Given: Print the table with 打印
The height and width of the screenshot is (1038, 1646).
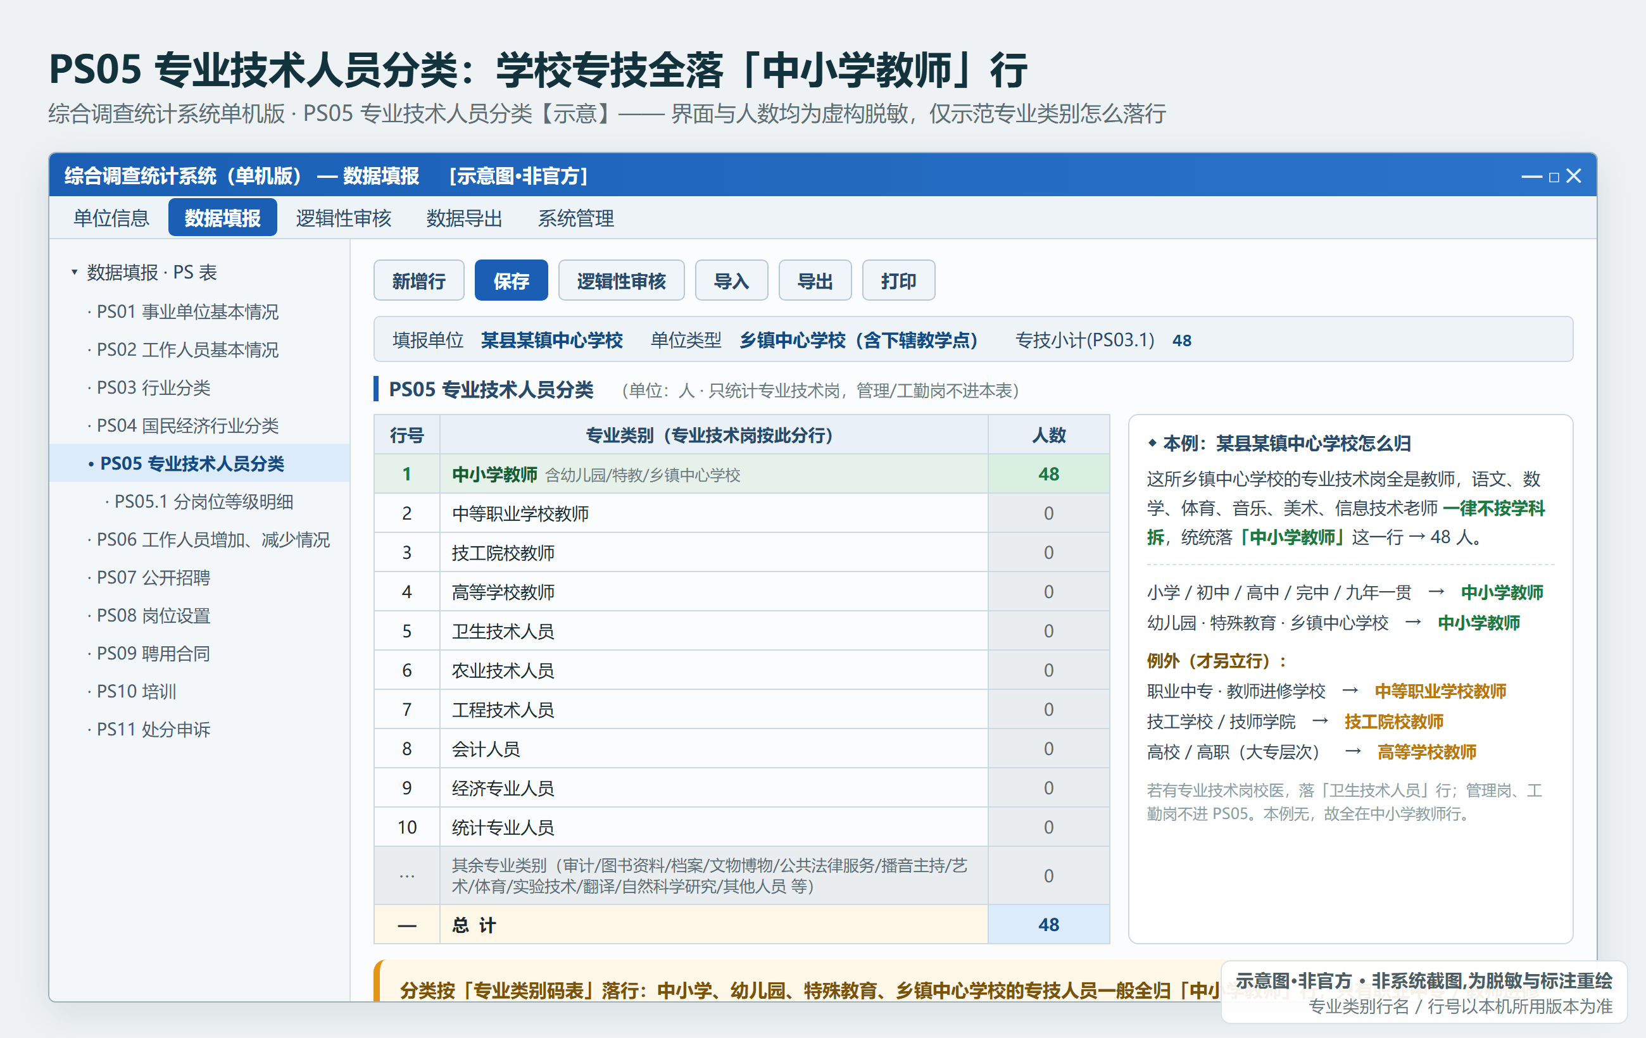Looking at the screenshot, I should [898, 280].
